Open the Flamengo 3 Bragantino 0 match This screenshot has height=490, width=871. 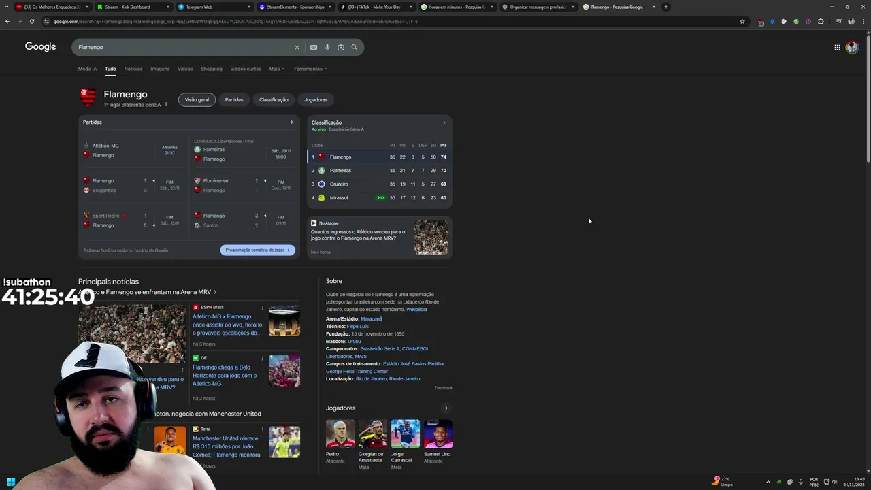click(x=133, y=186)
